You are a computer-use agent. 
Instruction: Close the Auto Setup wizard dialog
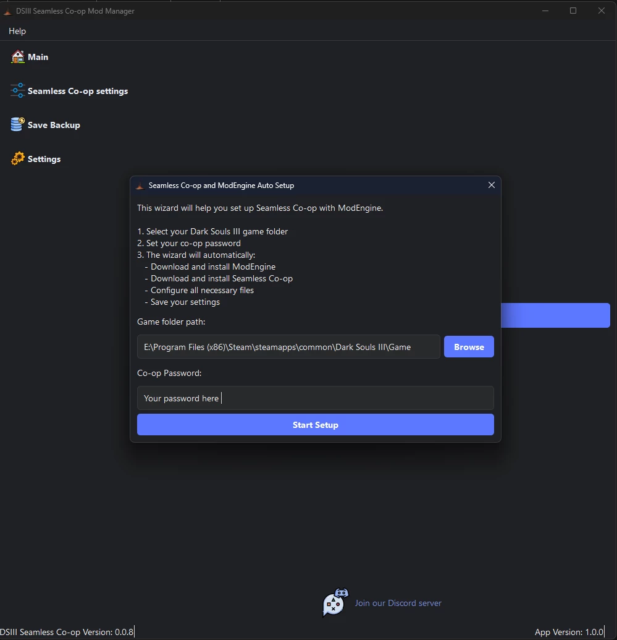[492, 185]
